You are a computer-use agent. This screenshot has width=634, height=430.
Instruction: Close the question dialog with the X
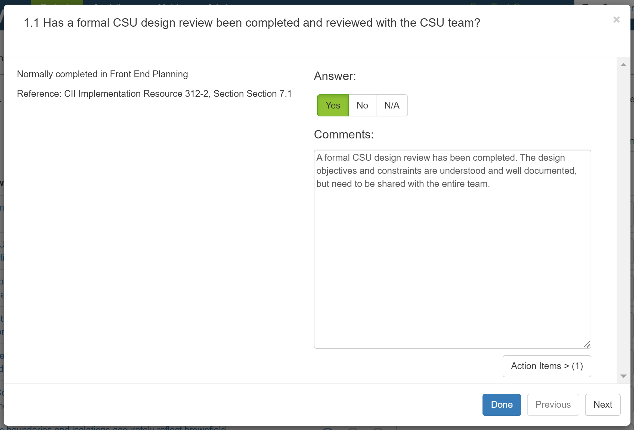point(616,20)
